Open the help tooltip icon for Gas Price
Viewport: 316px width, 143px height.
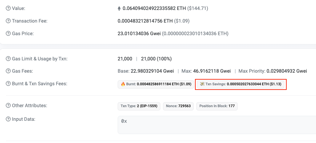pos(8,34)
